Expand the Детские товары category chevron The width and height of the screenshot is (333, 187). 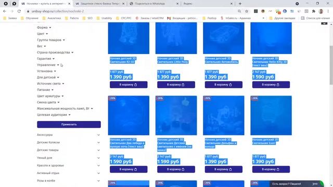click(98, 150)
